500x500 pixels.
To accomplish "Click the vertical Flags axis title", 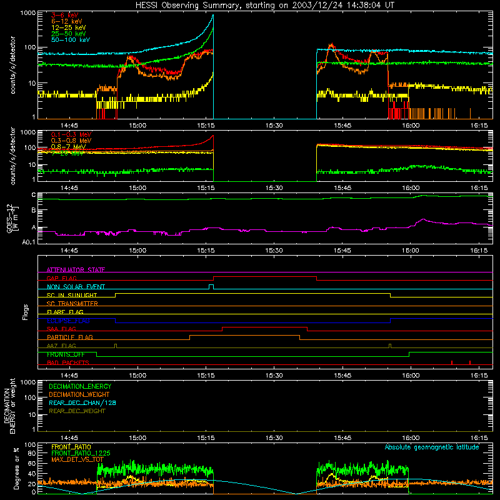I will pyautogui.click(x=26, y=312).
